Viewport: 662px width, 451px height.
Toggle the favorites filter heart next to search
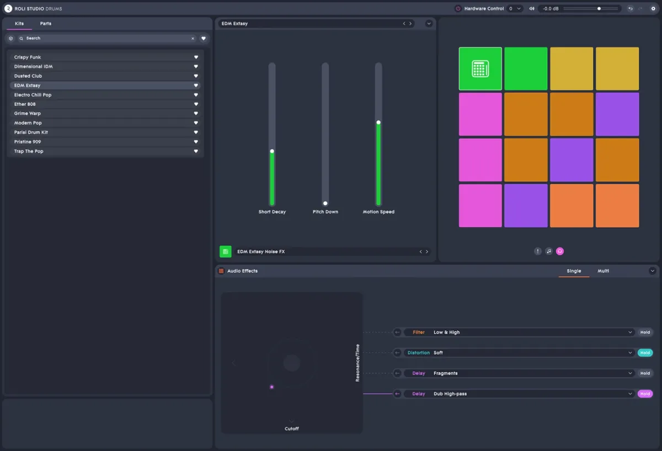(204, 39)
